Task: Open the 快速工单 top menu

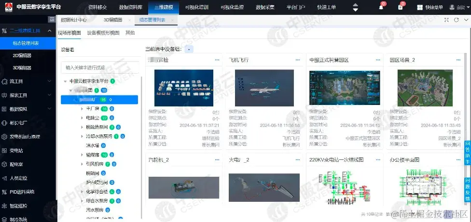Action: tap(326, 8)
